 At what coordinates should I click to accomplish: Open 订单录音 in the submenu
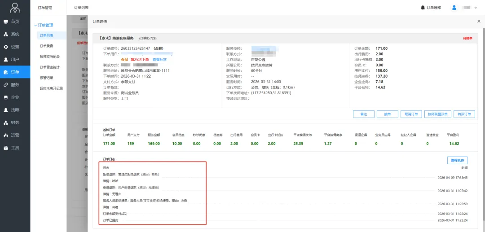[46, 46]
